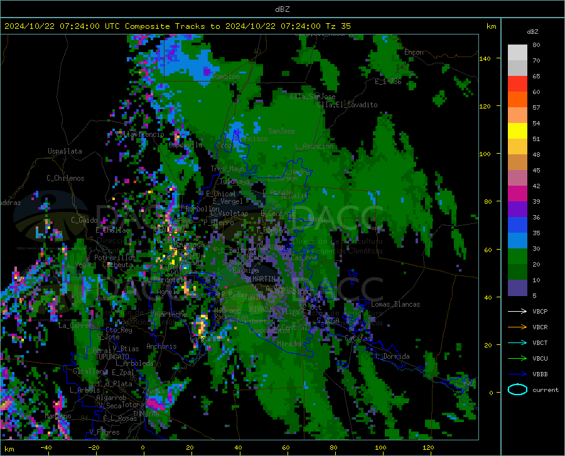565x456 pixels.
Task: Click the TUPUNGATO map label
Action: point(112,357)
